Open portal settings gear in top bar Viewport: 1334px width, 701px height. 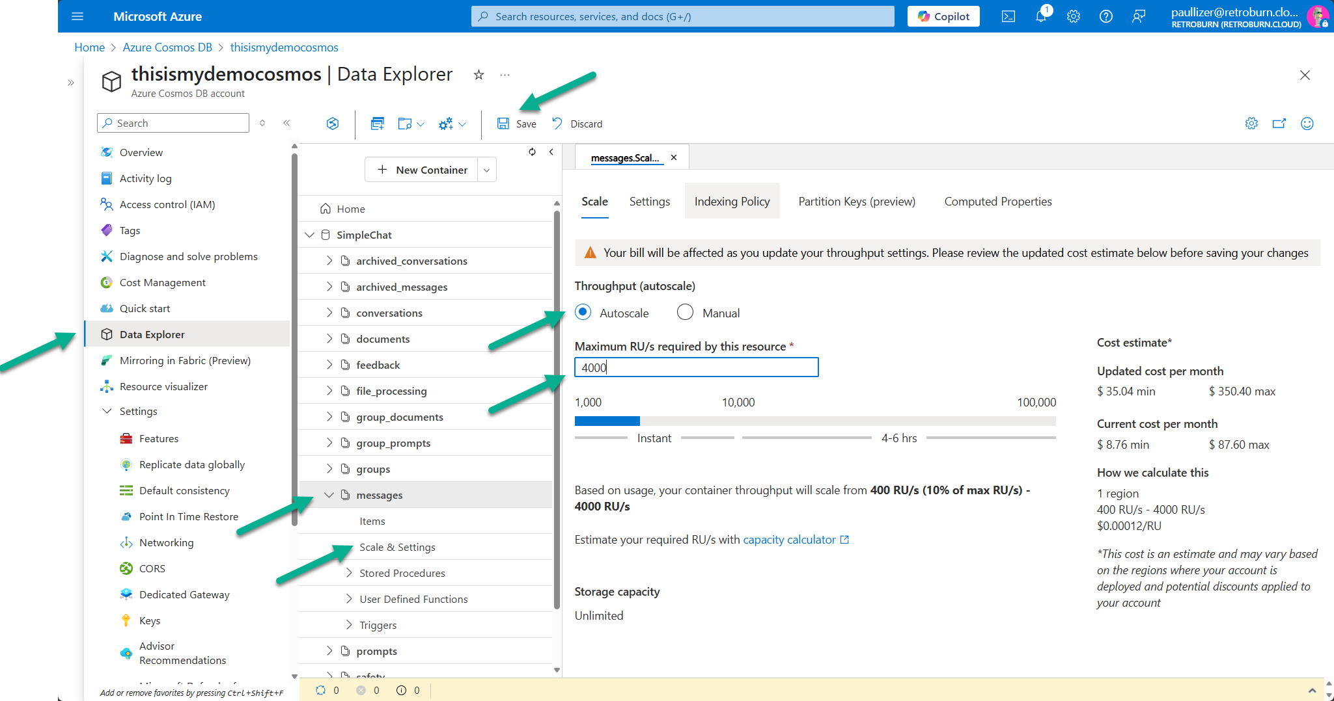[1074, 16]
